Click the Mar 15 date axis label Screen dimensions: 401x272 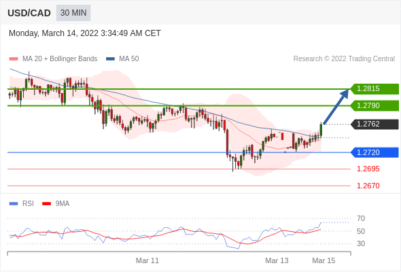[324, 260]
